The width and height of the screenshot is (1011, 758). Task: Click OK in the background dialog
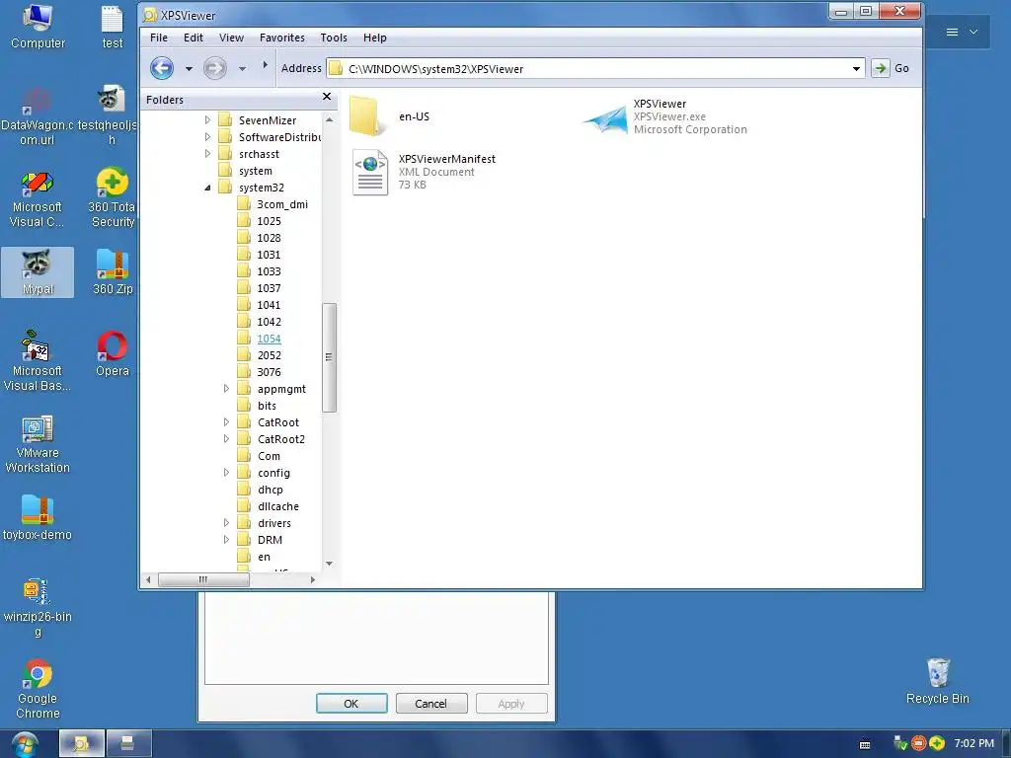coord(351,703)
